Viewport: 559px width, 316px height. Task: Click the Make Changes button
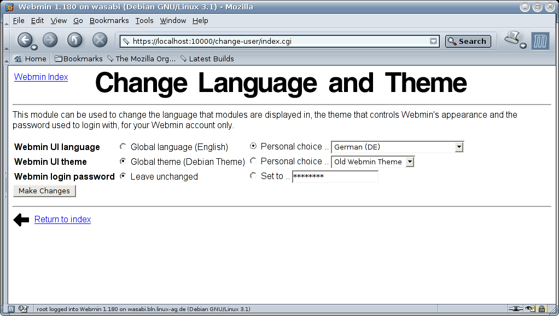(x=44, y=191)
